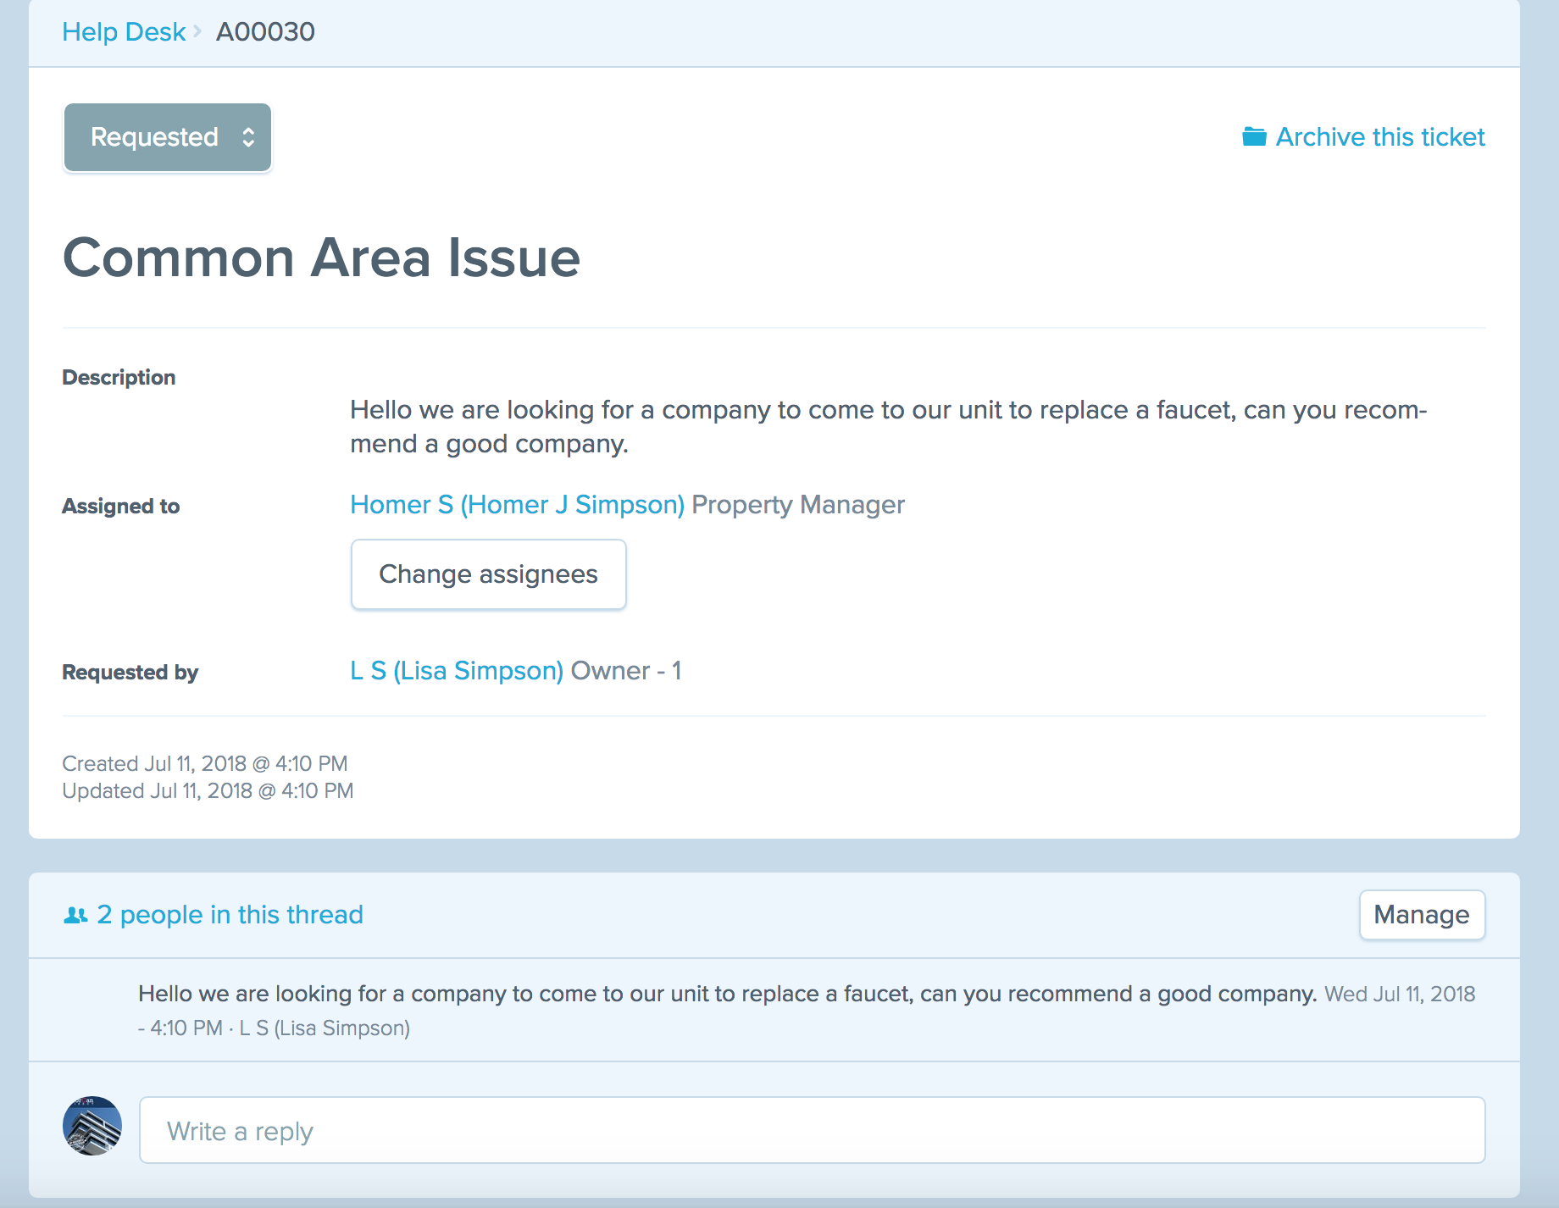The width and height of the screenshot is (1559, 1208).
Task: Open the Requested status dropdown
Action: 168,137
